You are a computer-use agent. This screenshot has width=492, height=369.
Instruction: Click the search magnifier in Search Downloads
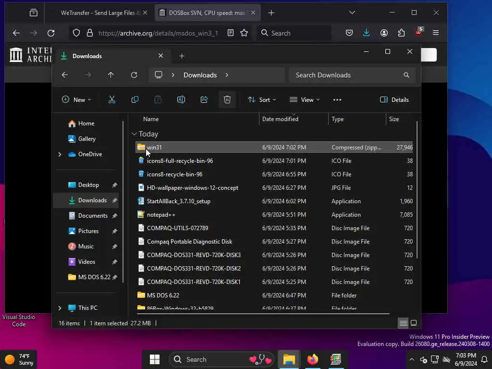tap(406, 75)
